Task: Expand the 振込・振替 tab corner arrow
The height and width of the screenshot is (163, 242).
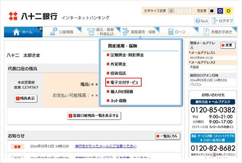Action: pyautogui.click(x=118, y=29)
